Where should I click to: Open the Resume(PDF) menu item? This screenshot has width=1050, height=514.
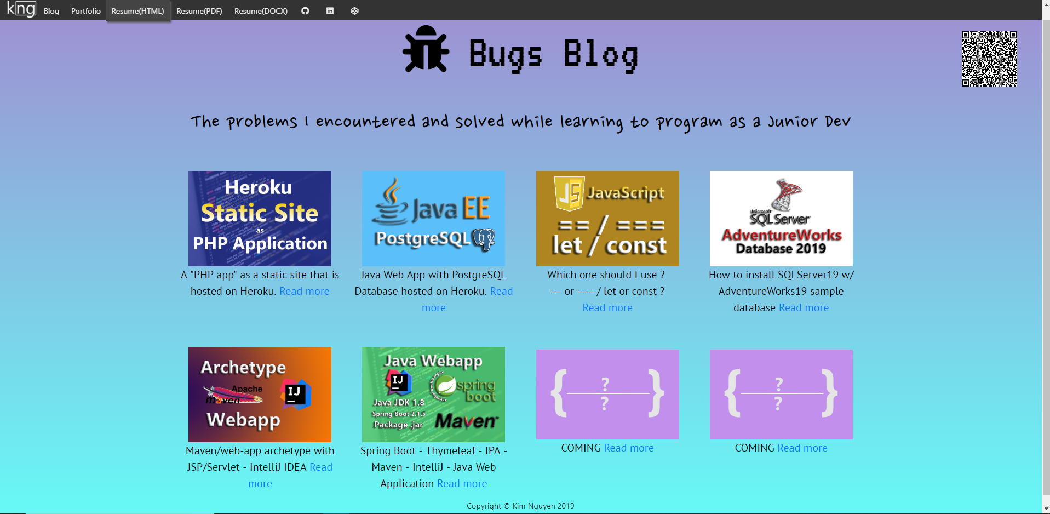[198, 10]
